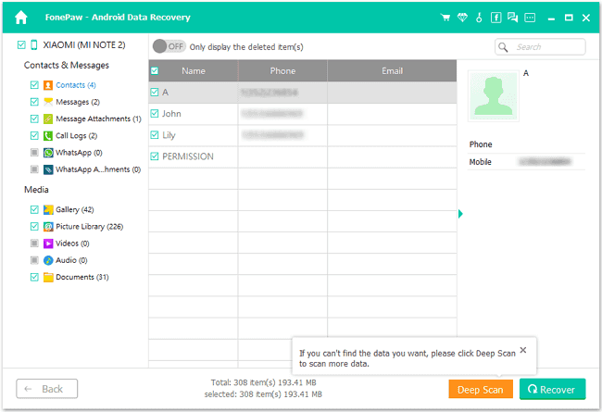602x412 pixels.
Task: Uncheck the Message Attachments checkbox
Action: [x=34, y=119]
